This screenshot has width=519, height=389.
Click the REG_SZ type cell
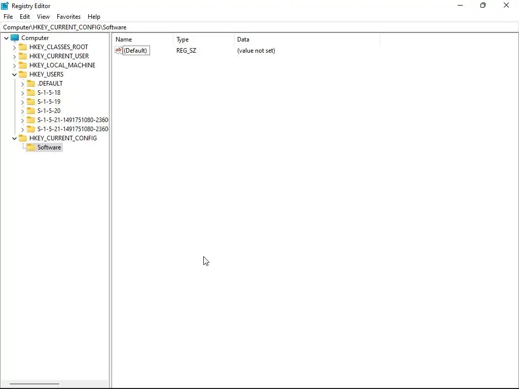coord(186,50)
